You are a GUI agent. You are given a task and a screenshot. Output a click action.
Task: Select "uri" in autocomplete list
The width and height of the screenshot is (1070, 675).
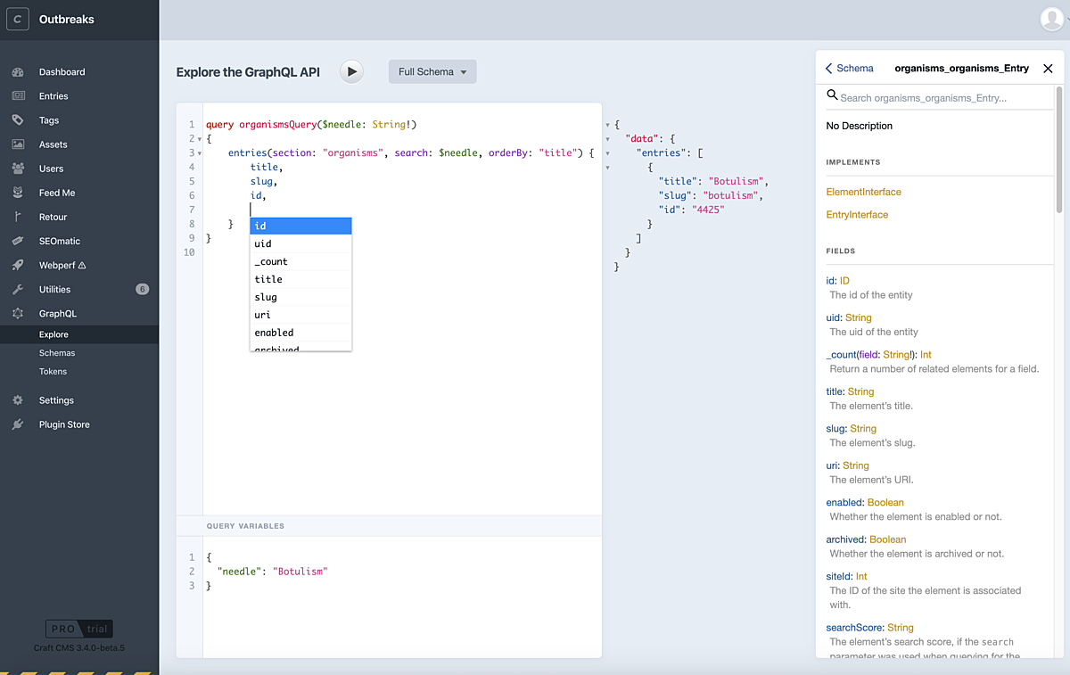pyautogui.click(x=300, y=315)
